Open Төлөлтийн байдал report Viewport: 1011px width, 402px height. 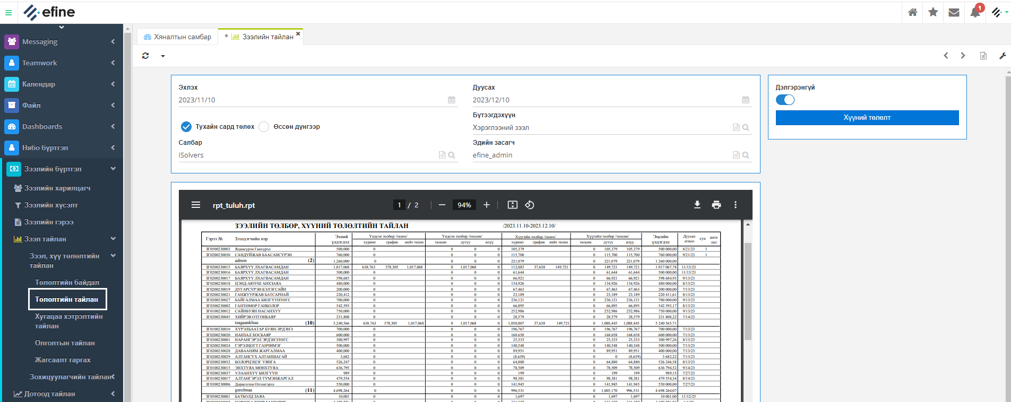[x=67, y=283]
